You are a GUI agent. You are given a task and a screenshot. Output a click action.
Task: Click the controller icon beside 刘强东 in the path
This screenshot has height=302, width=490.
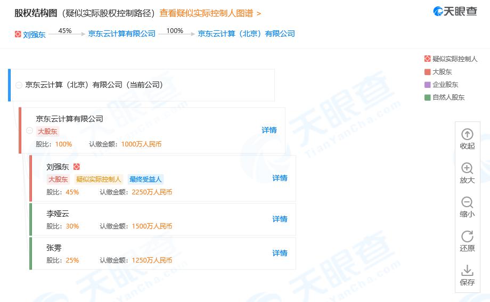18,34
